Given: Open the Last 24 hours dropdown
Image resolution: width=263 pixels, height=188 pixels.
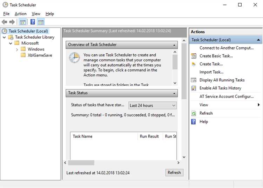Looking at the screenshot, I should coord(153,106).
